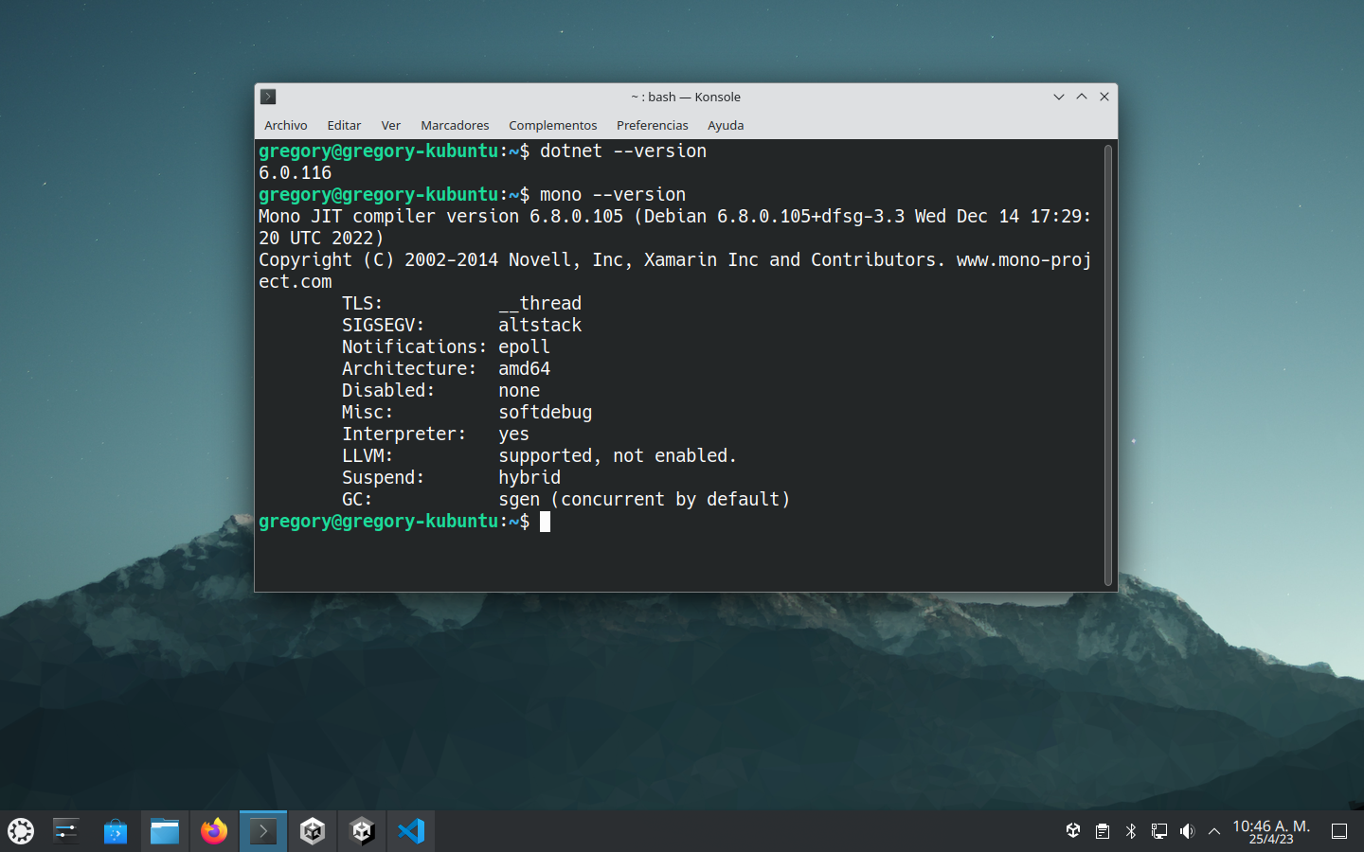Launch the Discover software store
The width and height of the screenshot is (1364, 852).
pos(116,831)
